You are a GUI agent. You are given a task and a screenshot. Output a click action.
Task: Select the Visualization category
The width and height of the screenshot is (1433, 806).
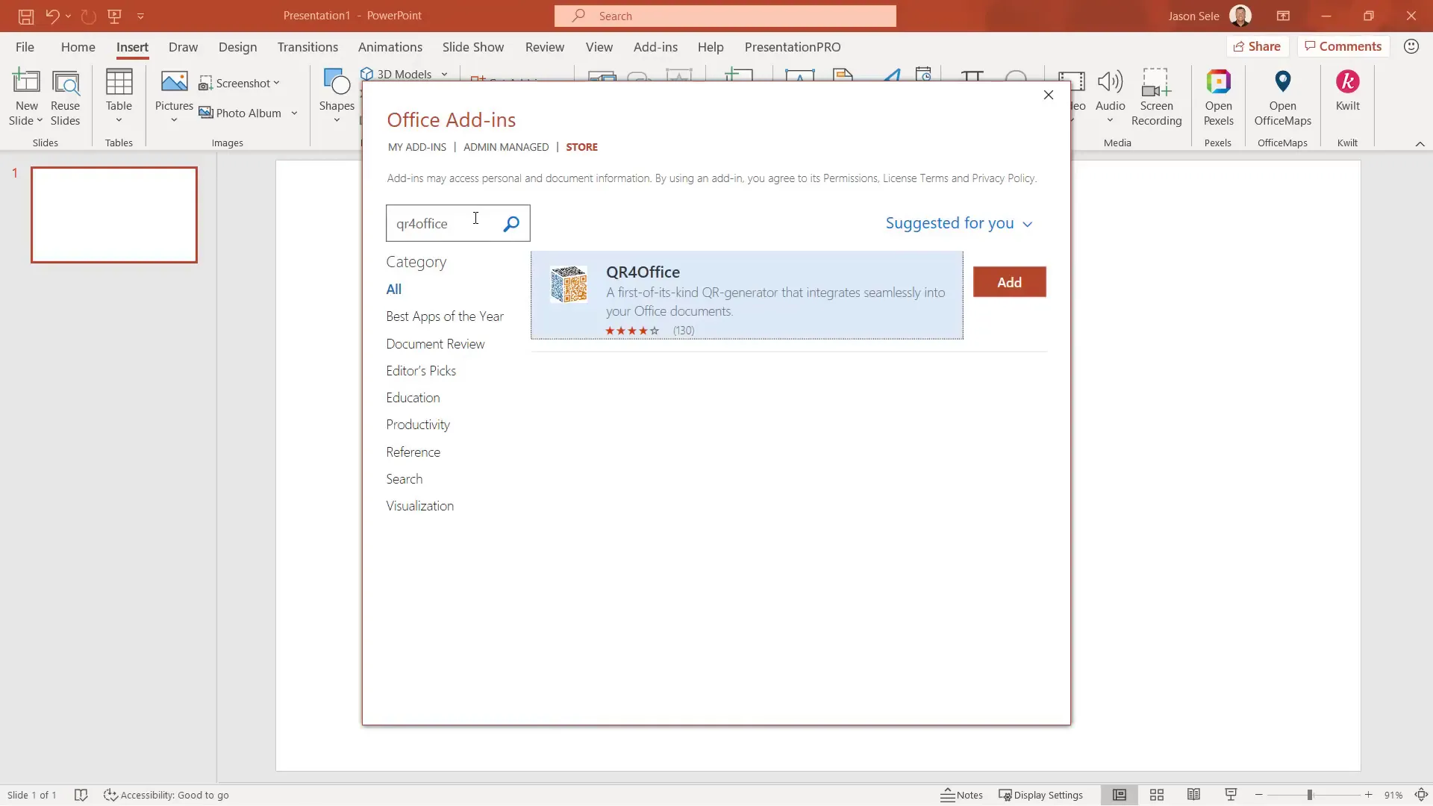pyautogui.click(x=419, y=506)
